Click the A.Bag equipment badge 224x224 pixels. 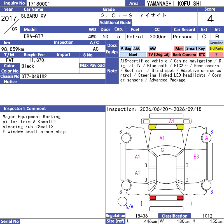pos(126,49)
